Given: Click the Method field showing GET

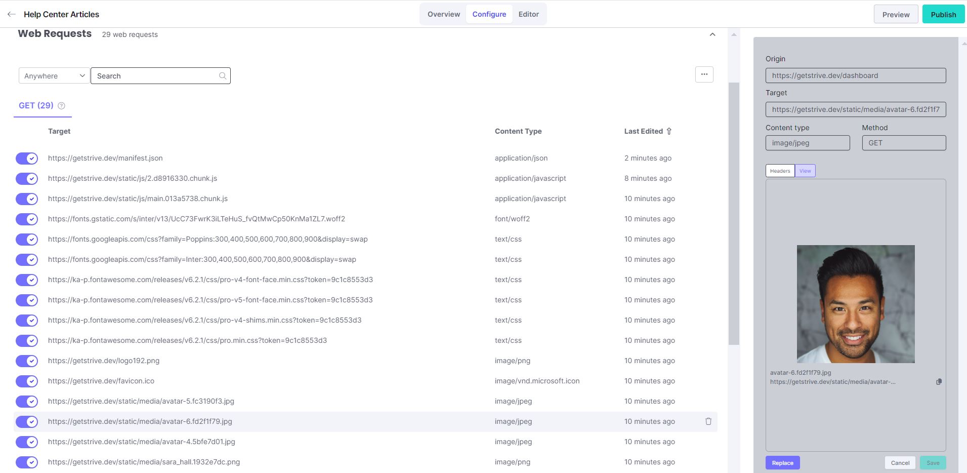Looking at the screenshot, I should pyautogui.click(x=904, y=143).
